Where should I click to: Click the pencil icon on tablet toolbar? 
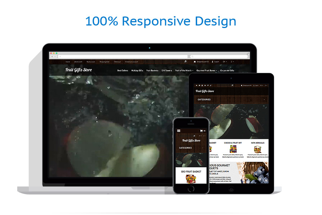[211, 85]
